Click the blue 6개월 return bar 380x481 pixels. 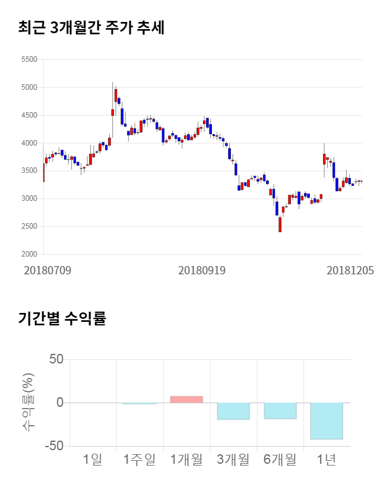point(280,410)
